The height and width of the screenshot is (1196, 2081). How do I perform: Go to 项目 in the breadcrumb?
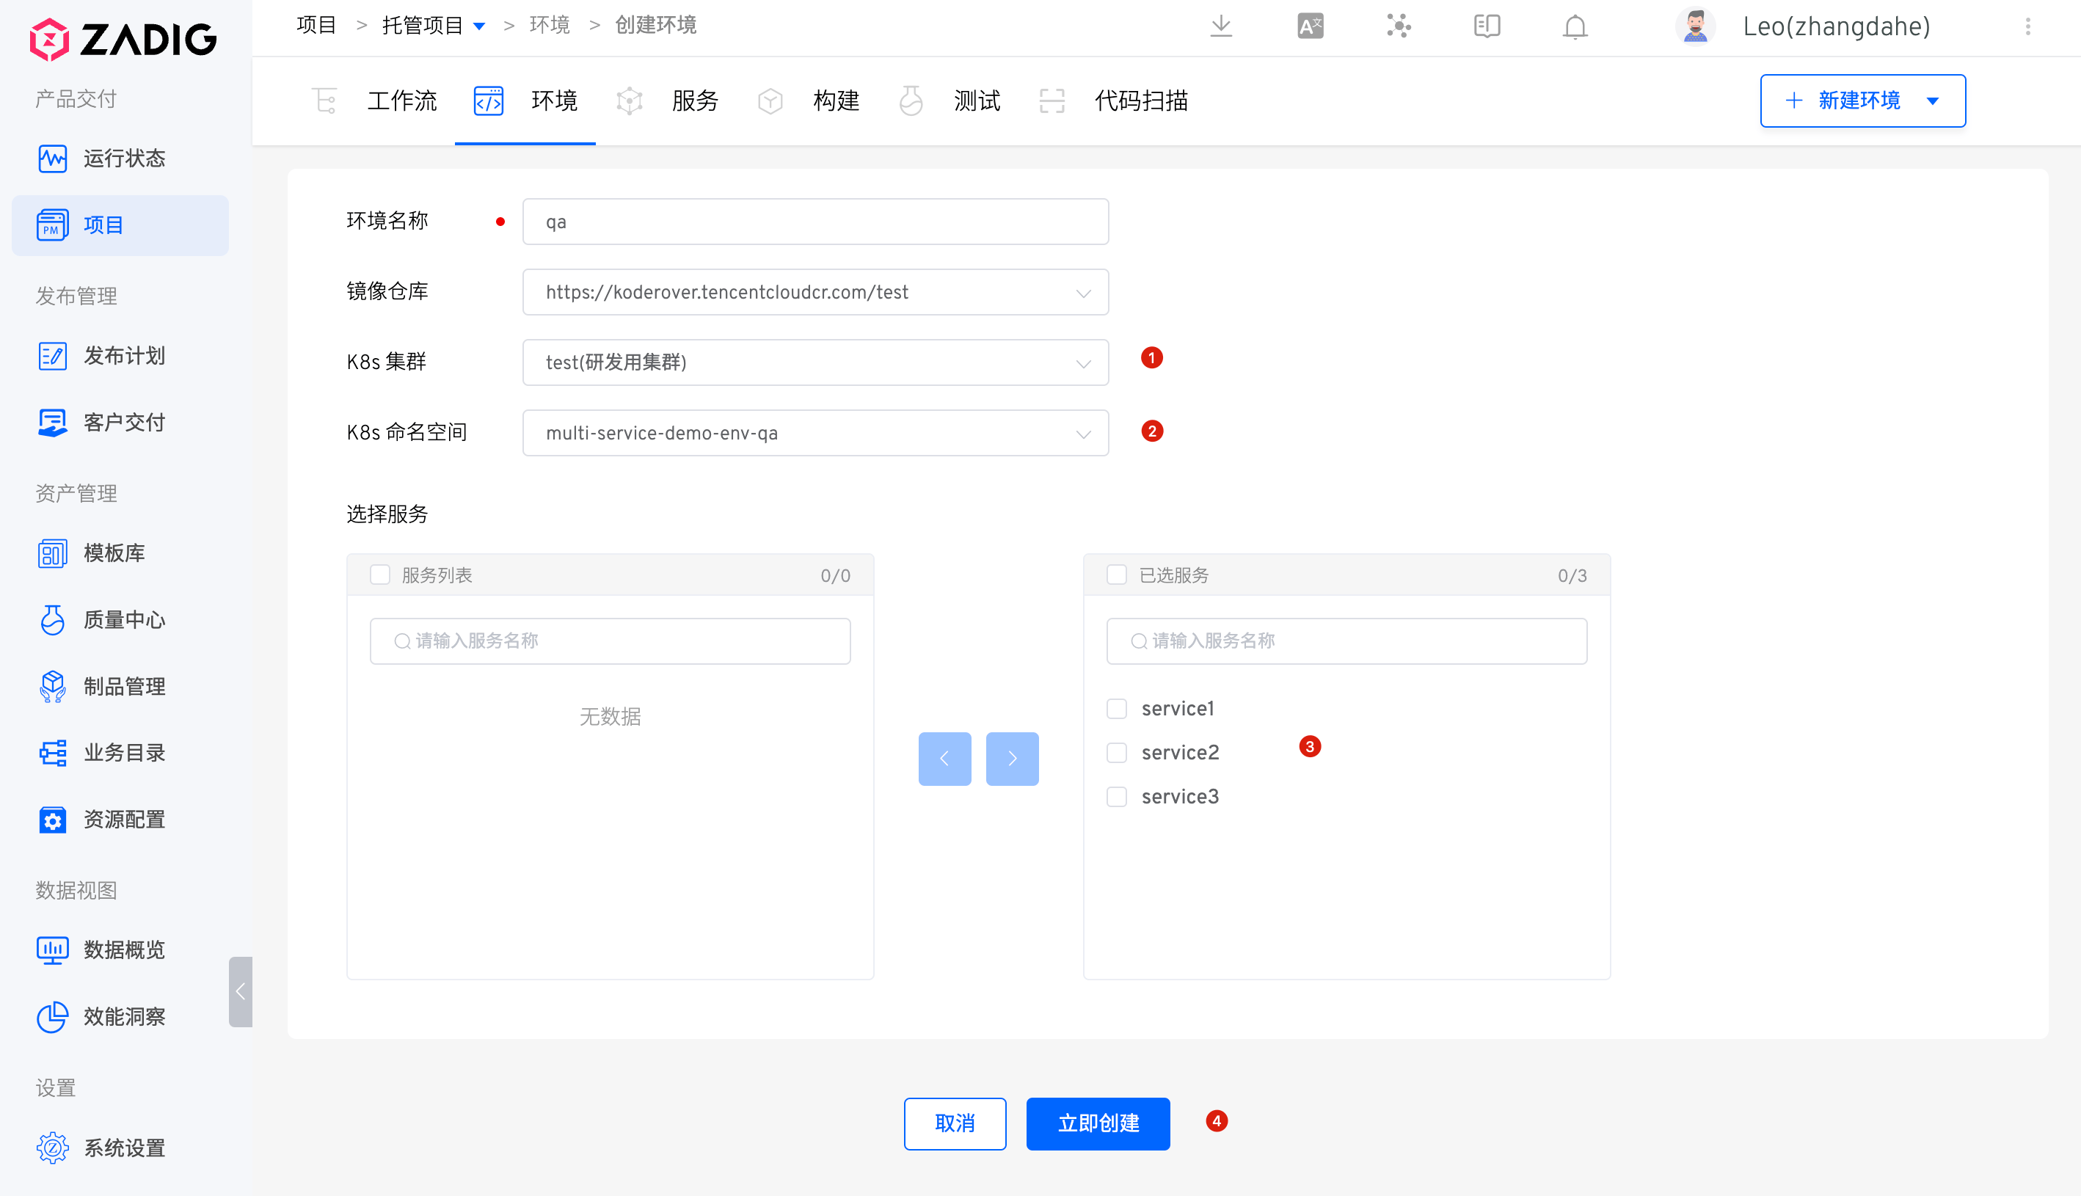coord(316,26)
